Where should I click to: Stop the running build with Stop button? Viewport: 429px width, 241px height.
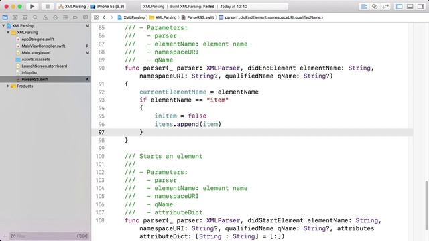pos(48,6)
